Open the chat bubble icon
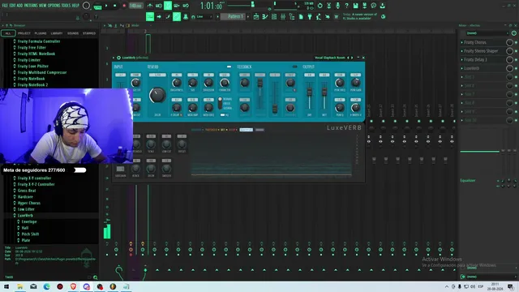The image size is (519, 292). (x=373, y=6)
